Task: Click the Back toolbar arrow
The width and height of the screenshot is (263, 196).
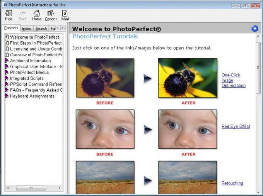Action: coord(23,15)
